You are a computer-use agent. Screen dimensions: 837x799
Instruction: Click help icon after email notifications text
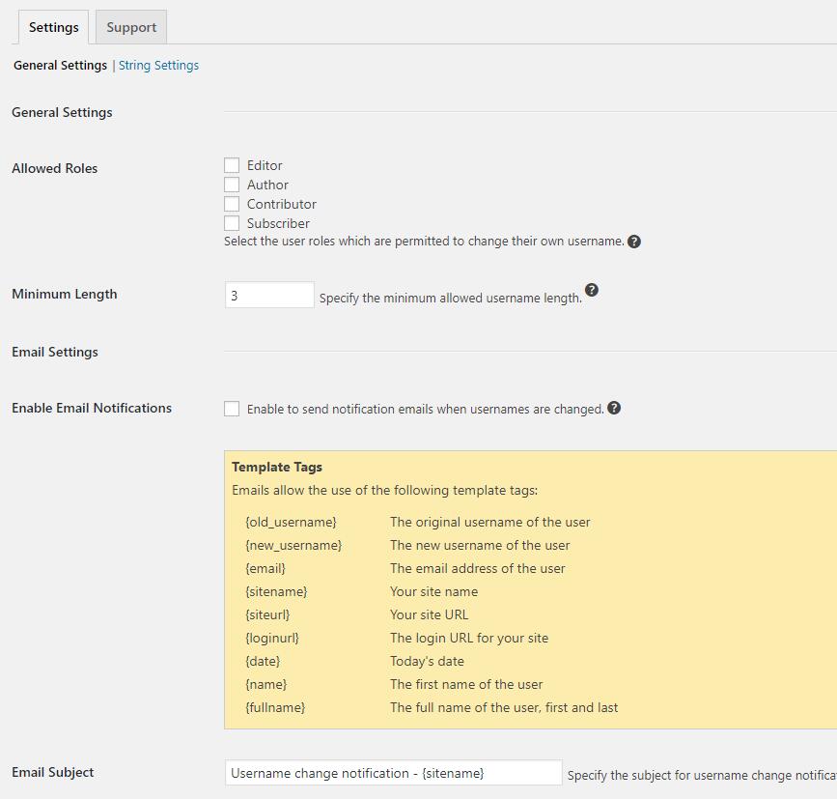(614, 409)
